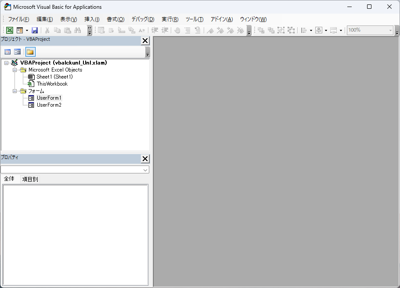The width and height of the screenshot is (400, 288).
Task: Click the Save floppy disk icon
Action: pyautogui.click(x=35, y=30)
